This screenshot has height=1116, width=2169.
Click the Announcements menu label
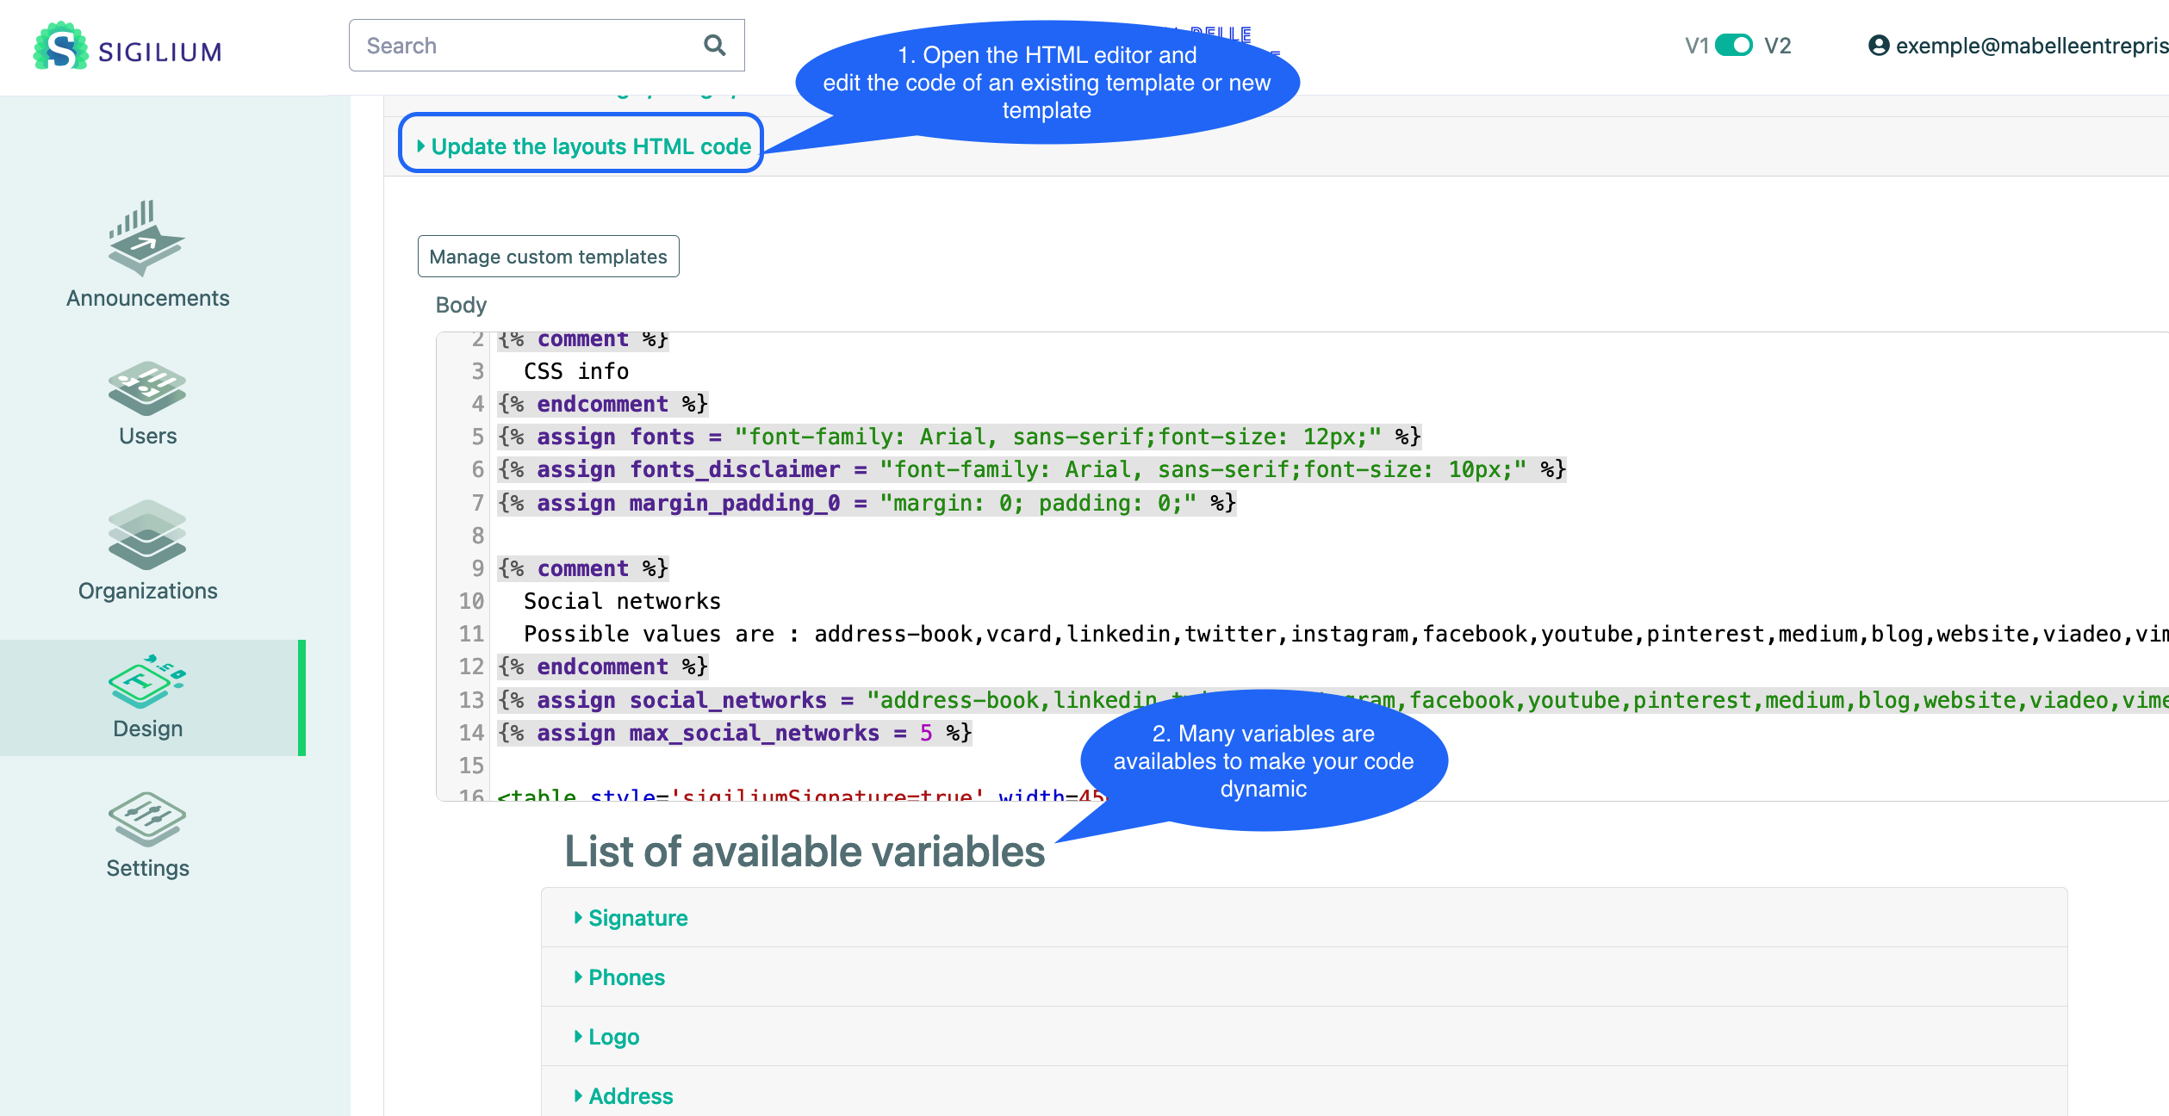(147, 298)
